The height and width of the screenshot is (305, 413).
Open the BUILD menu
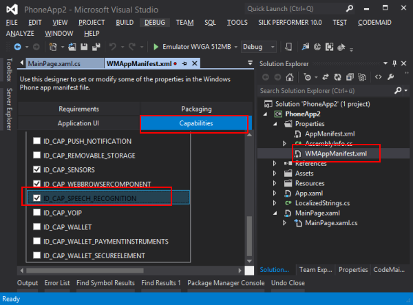(x=125, y=23)
